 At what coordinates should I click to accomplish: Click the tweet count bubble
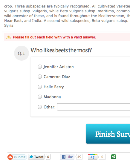click(48, 157)
